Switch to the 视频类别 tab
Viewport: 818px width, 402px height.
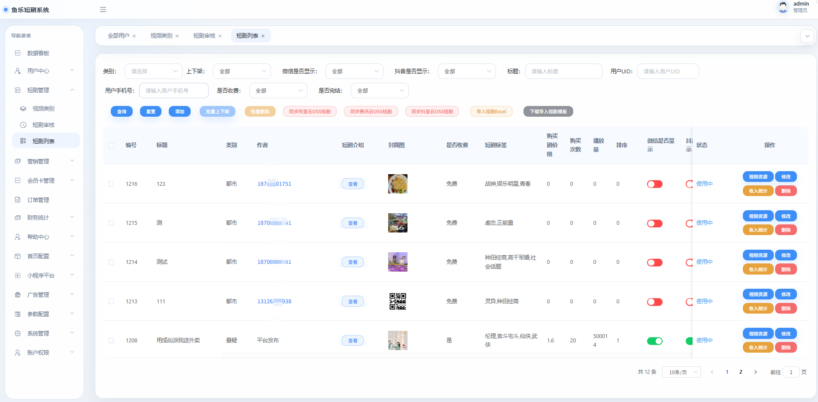(x=161, y=36)
